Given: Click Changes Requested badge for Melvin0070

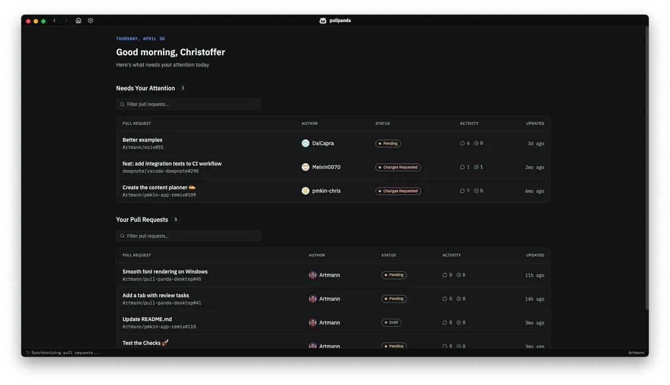Looking at the screenshot, I should 398,167.
